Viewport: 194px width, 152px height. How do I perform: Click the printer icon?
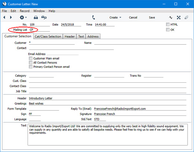coord(36,18)
